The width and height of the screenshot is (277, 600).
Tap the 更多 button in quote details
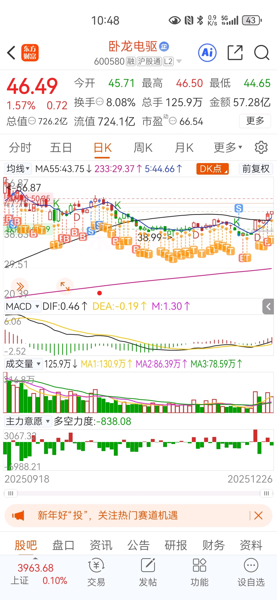255,121
